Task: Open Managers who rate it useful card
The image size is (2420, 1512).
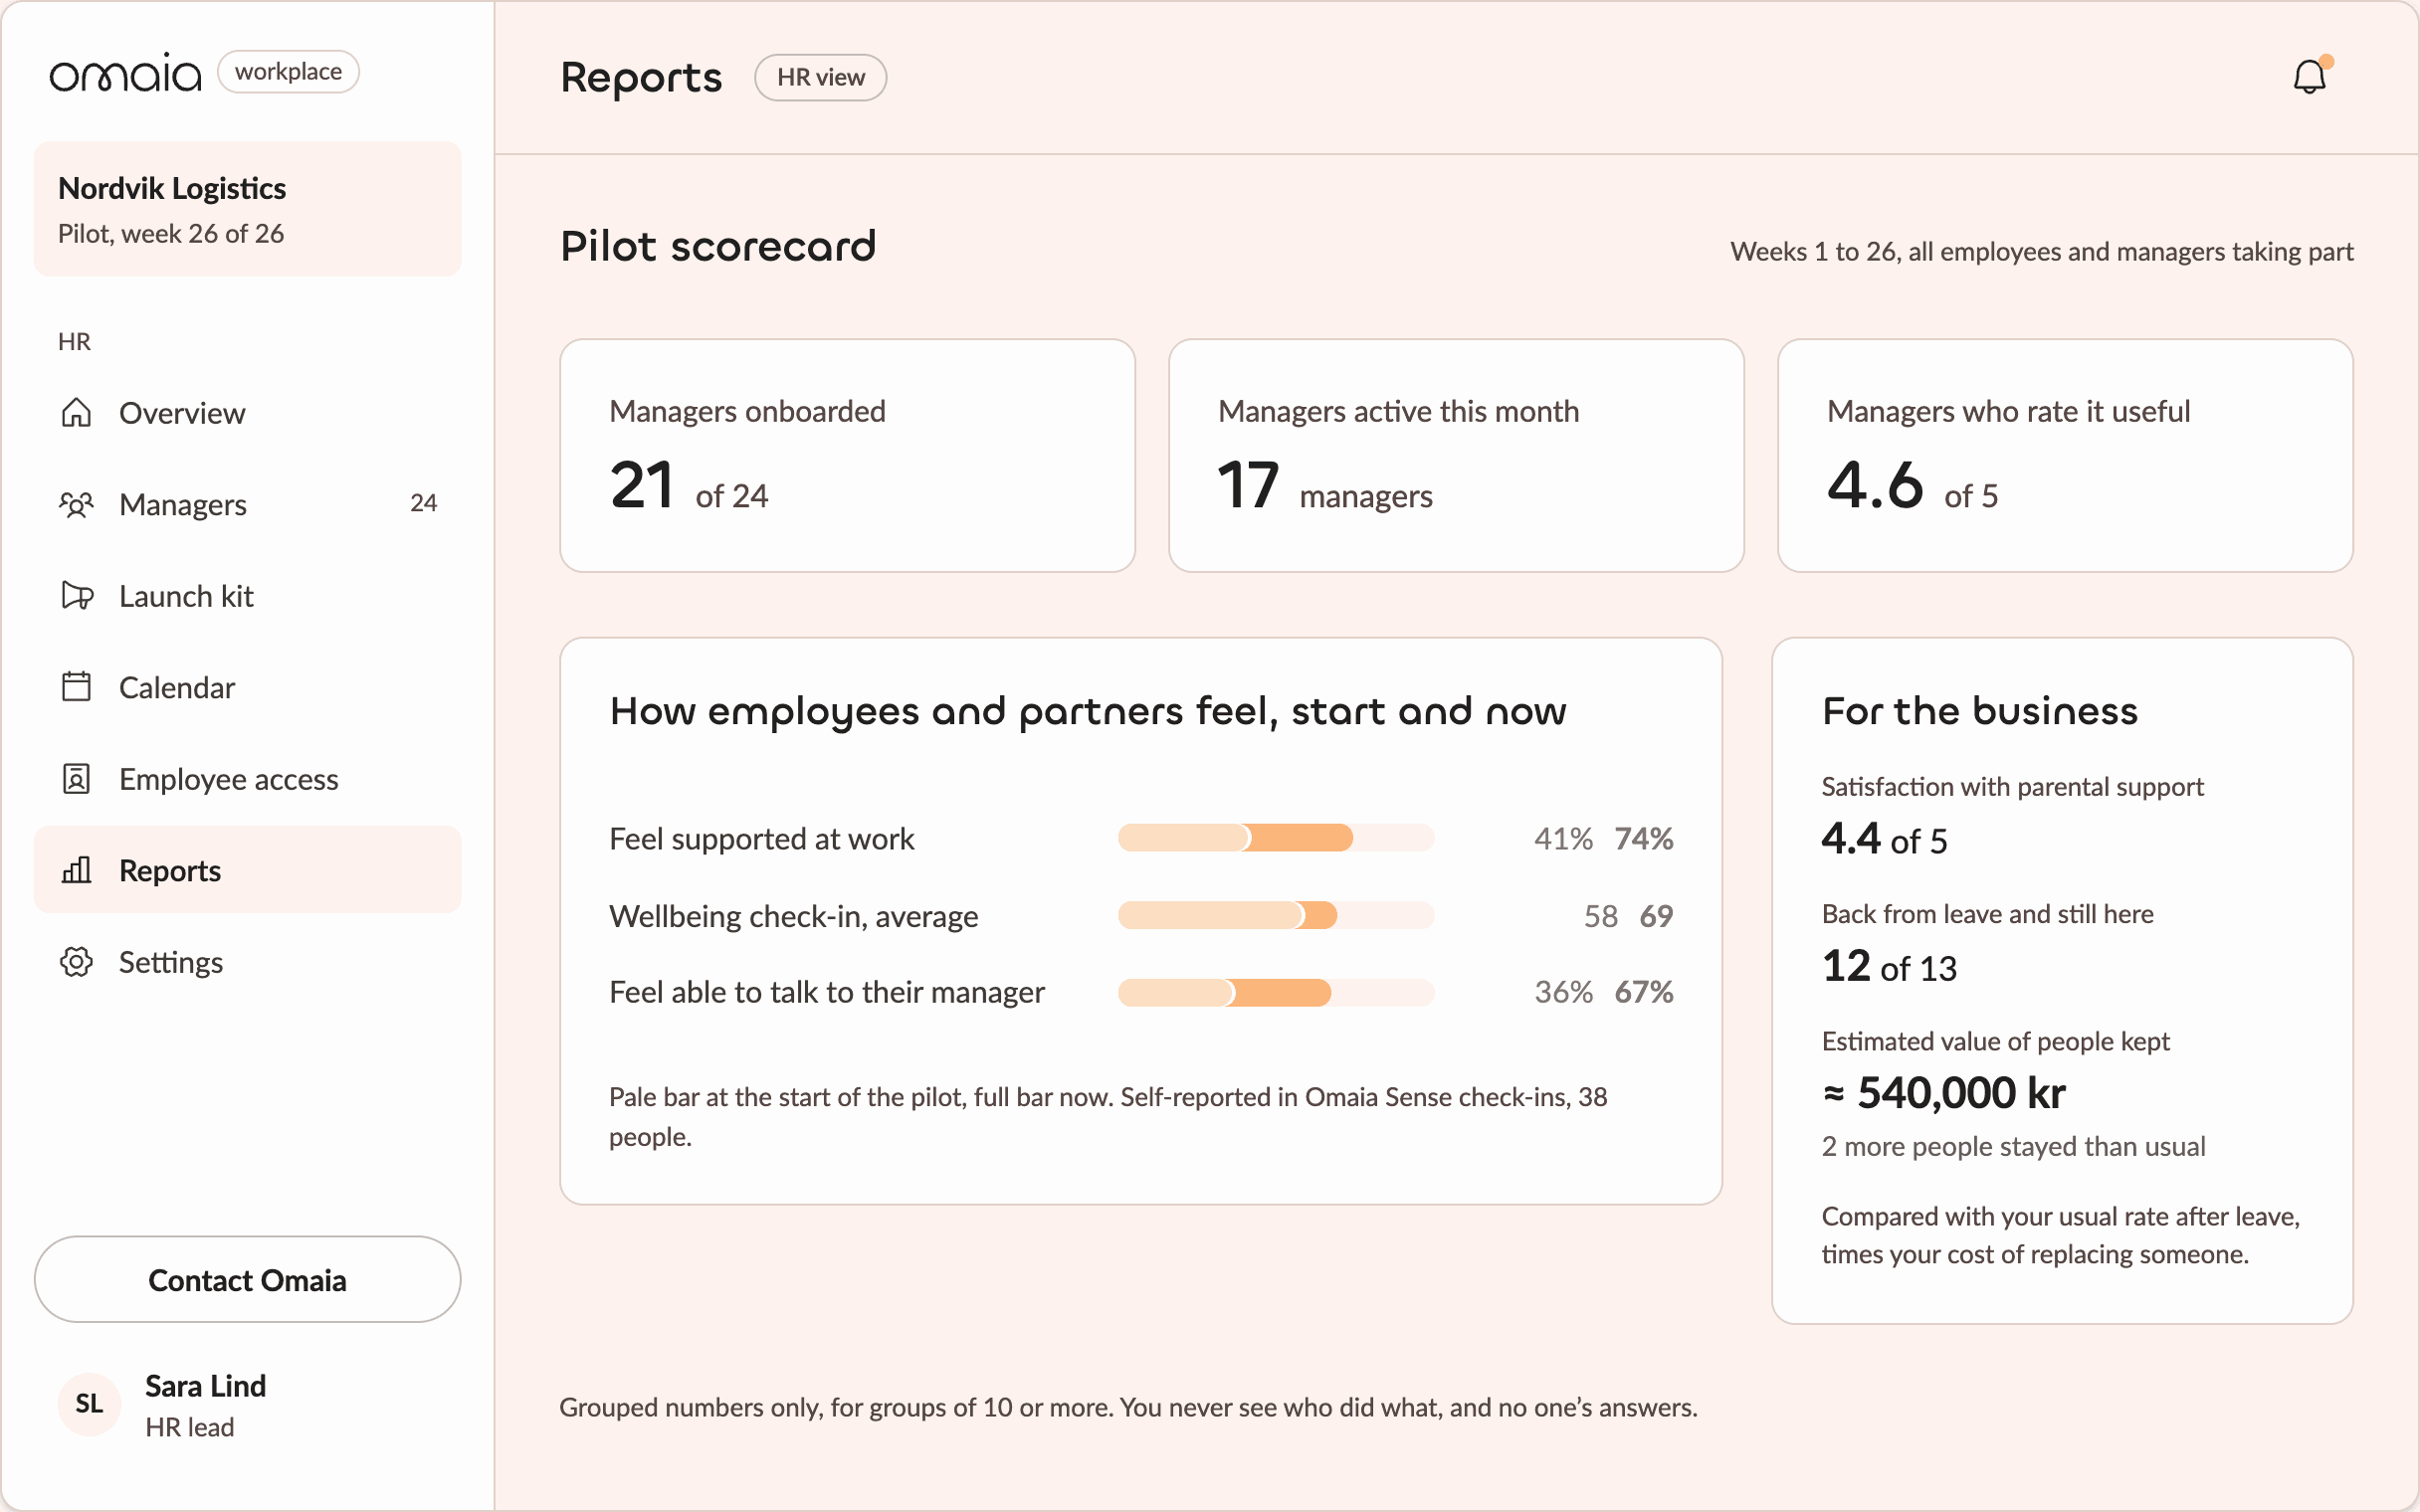Action: click(x=2065, y=455)
